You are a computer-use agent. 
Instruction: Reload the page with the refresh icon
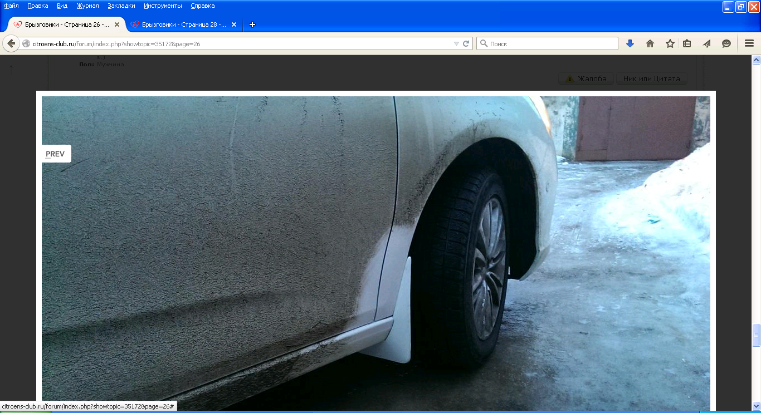coord(466,43)
